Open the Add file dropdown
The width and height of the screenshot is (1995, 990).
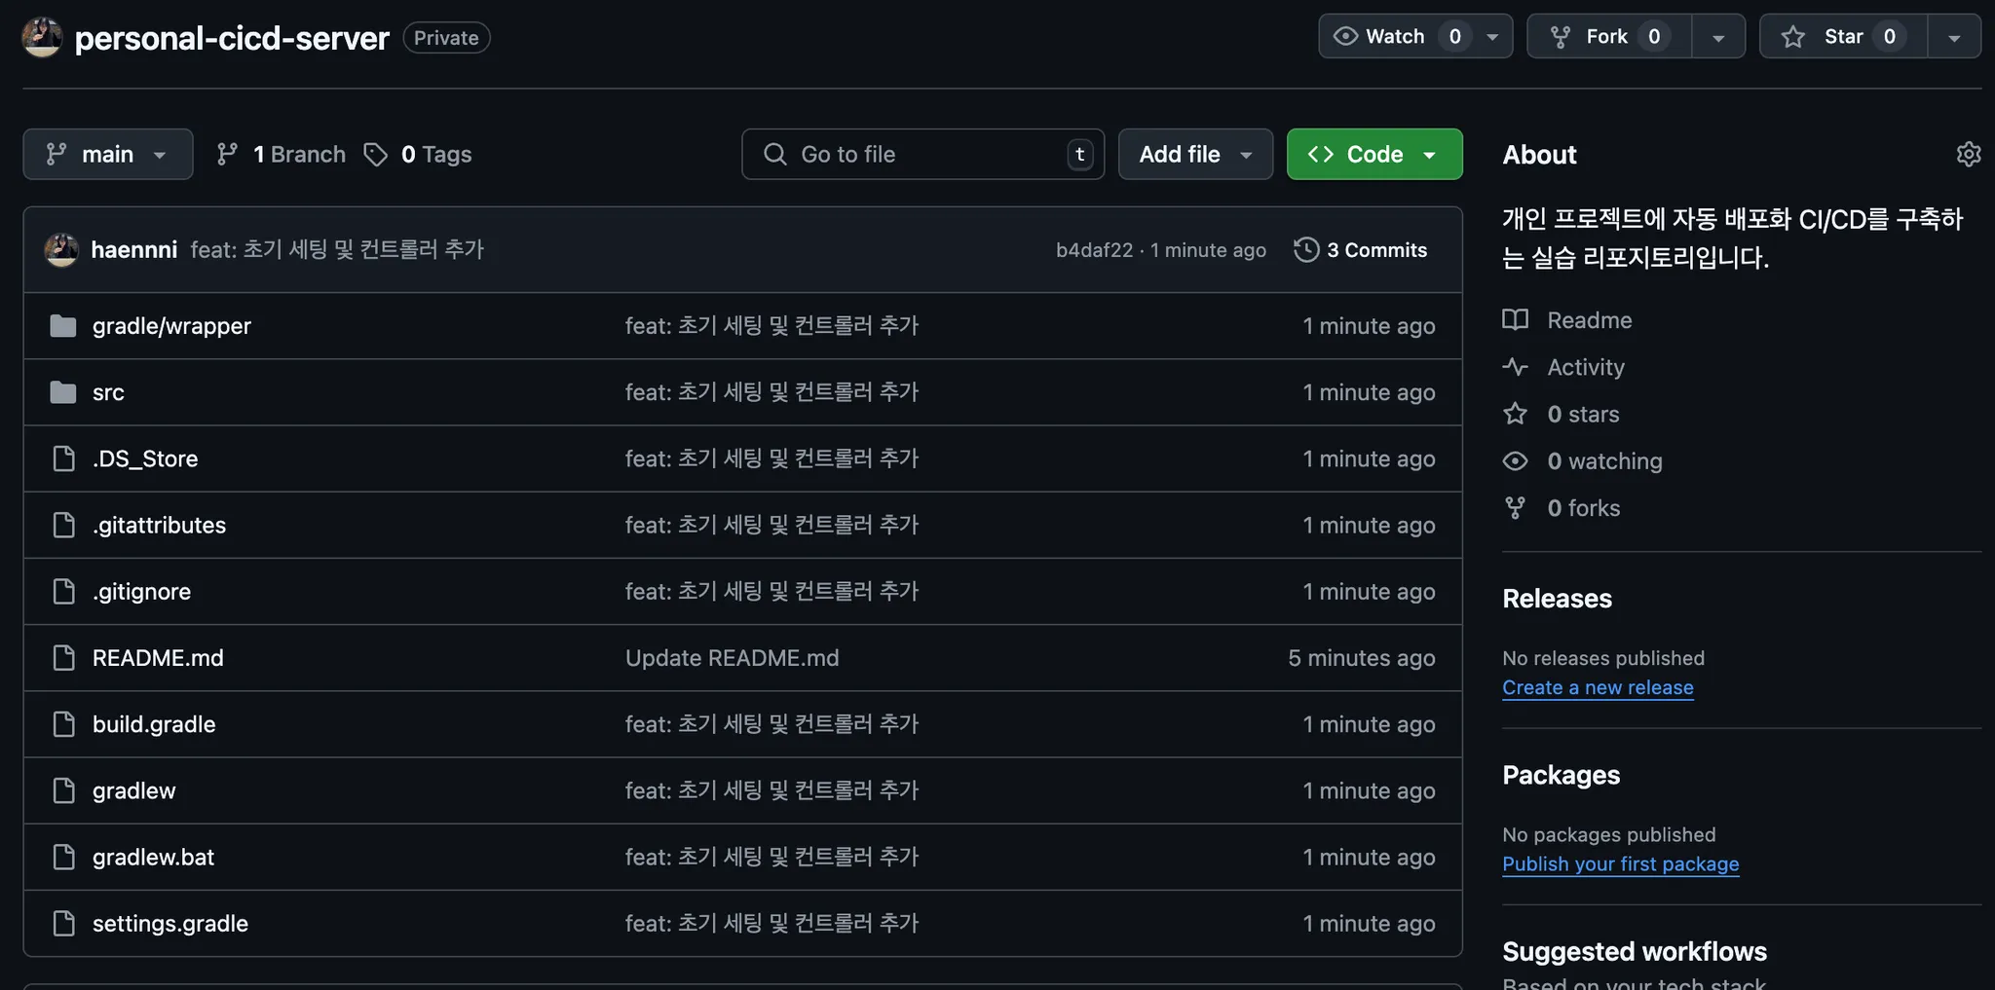1195,154
